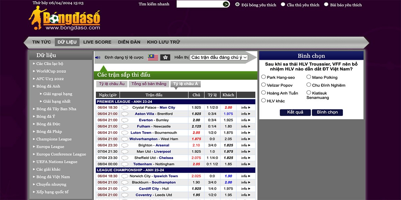Click the Bongdaso site logo
This screenshot has height=200, width=401.
point(64,18)
